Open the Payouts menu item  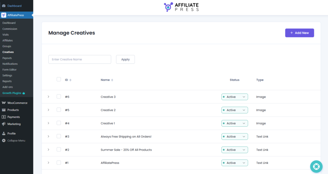tap(7, 58)
